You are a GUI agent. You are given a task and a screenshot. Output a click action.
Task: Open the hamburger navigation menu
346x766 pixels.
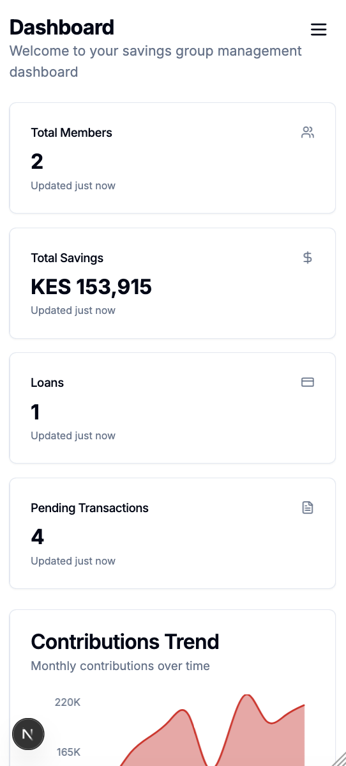coord(318,30)
